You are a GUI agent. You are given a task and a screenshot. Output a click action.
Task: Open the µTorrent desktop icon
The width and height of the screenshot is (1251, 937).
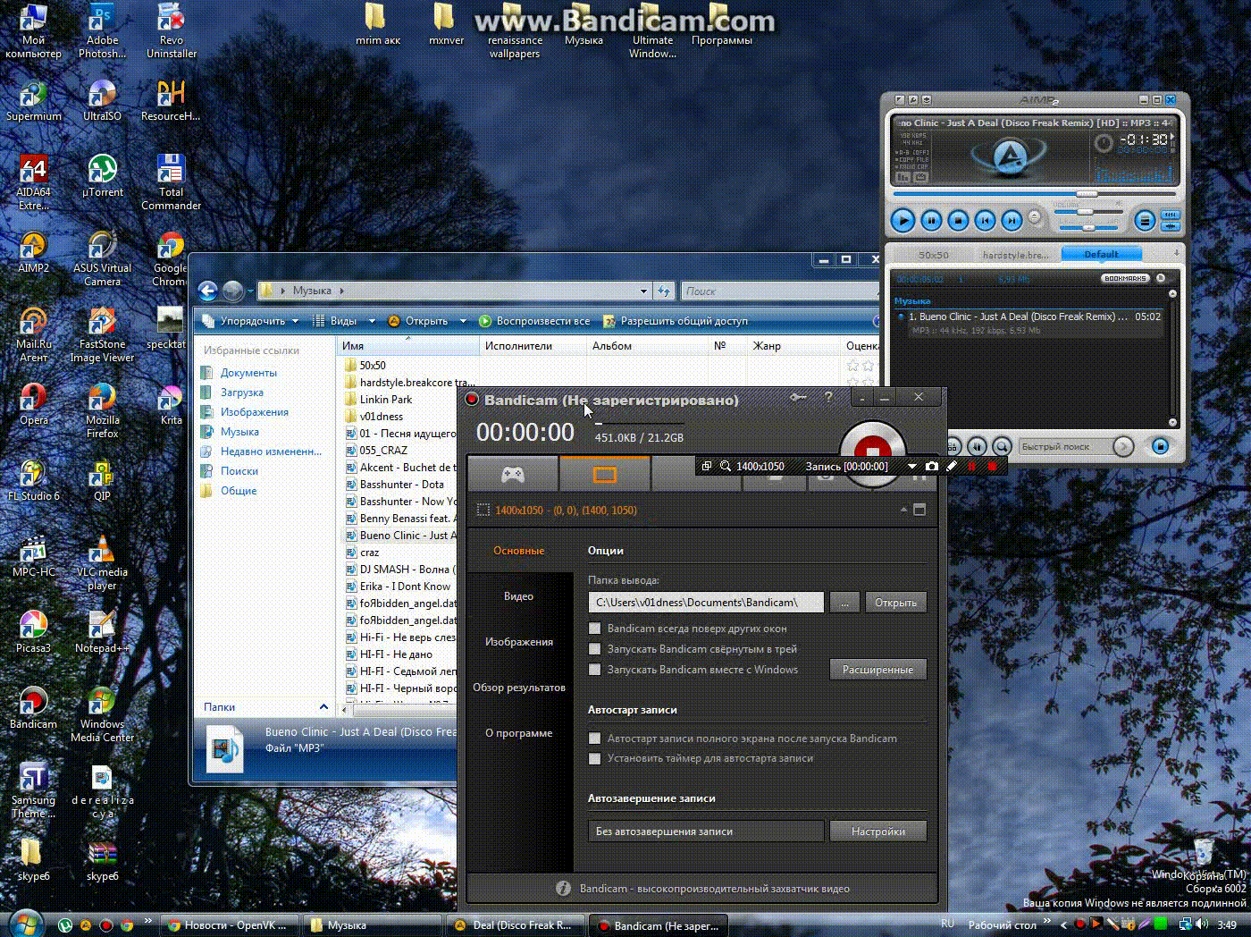tap(102, 176)
